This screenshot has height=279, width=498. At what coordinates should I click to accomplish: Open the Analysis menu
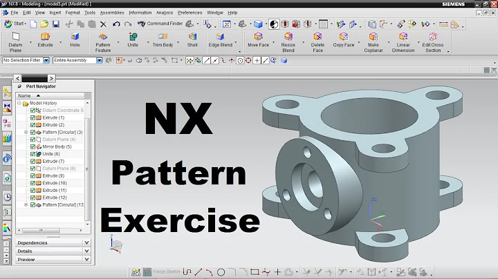pos(165,12)
